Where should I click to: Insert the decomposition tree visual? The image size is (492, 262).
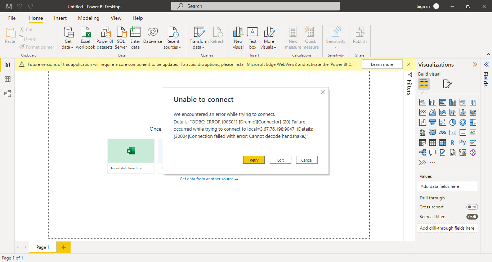point(422,153)
